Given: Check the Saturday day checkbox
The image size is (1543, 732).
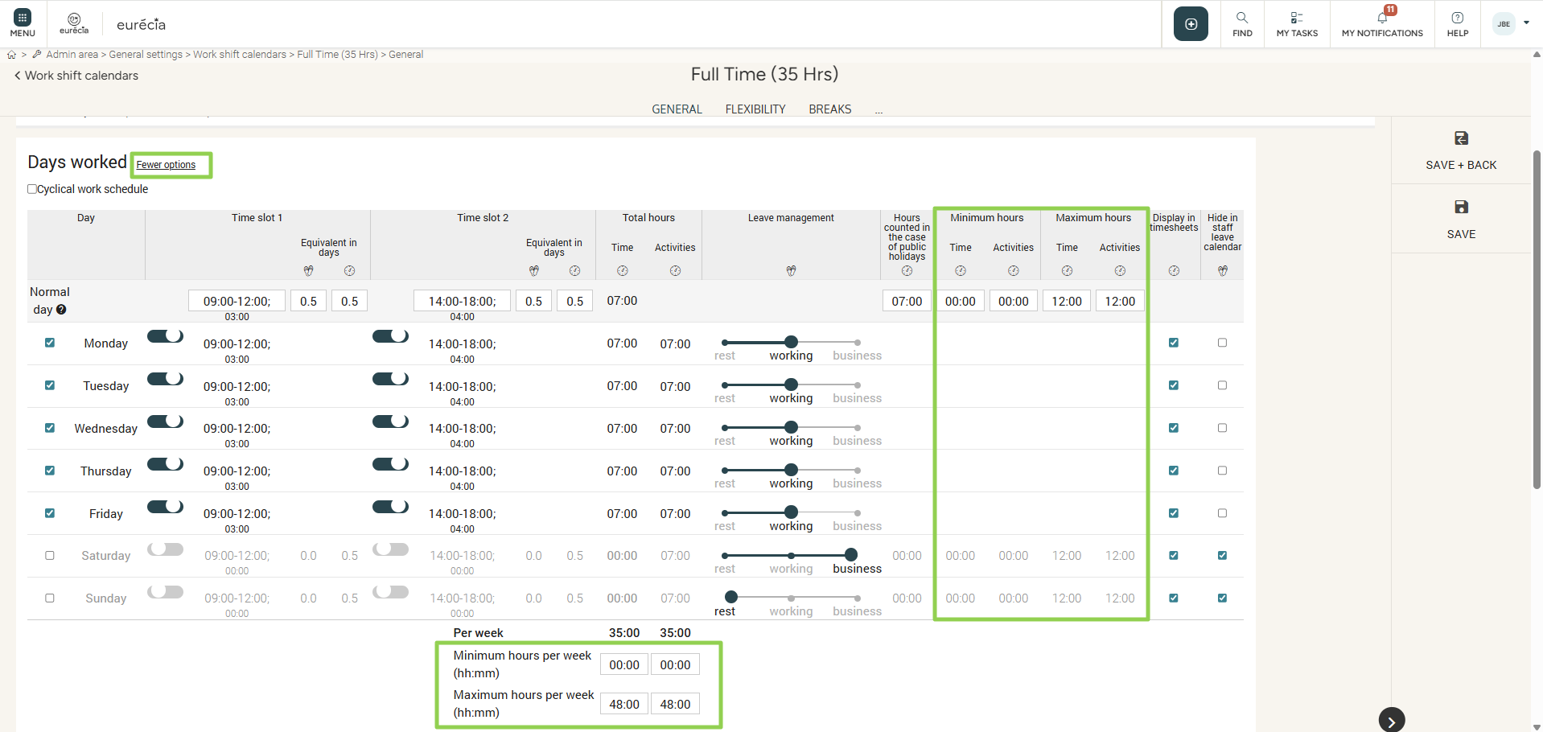Looking at the screenshot, I should (x=50, y=555).
